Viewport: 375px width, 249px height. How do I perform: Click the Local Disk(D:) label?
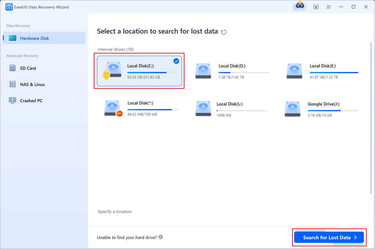232,66
